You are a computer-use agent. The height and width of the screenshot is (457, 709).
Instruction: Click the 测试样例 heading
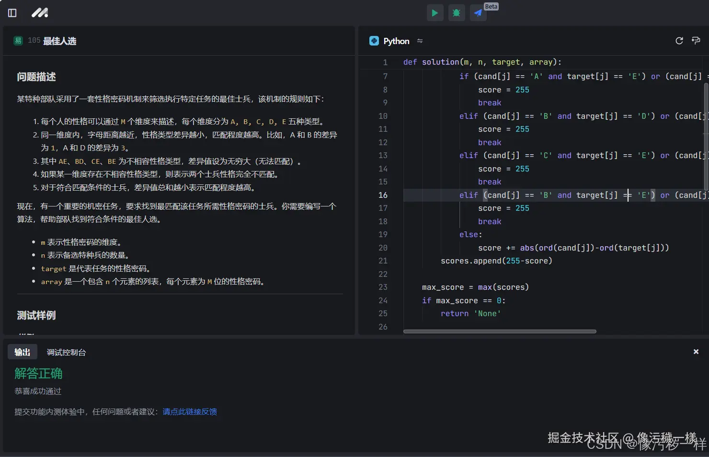(x=36, y=315)
